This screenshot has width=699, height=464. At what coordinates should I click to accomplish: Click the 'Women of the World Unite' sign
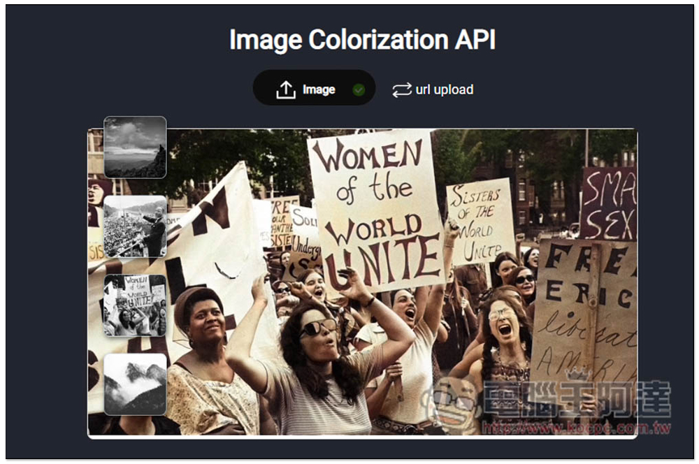(376, 210)
